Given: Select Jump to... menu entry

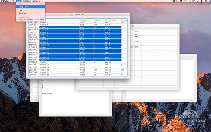Looking at the screenshot, I should [x=30, y=13].
